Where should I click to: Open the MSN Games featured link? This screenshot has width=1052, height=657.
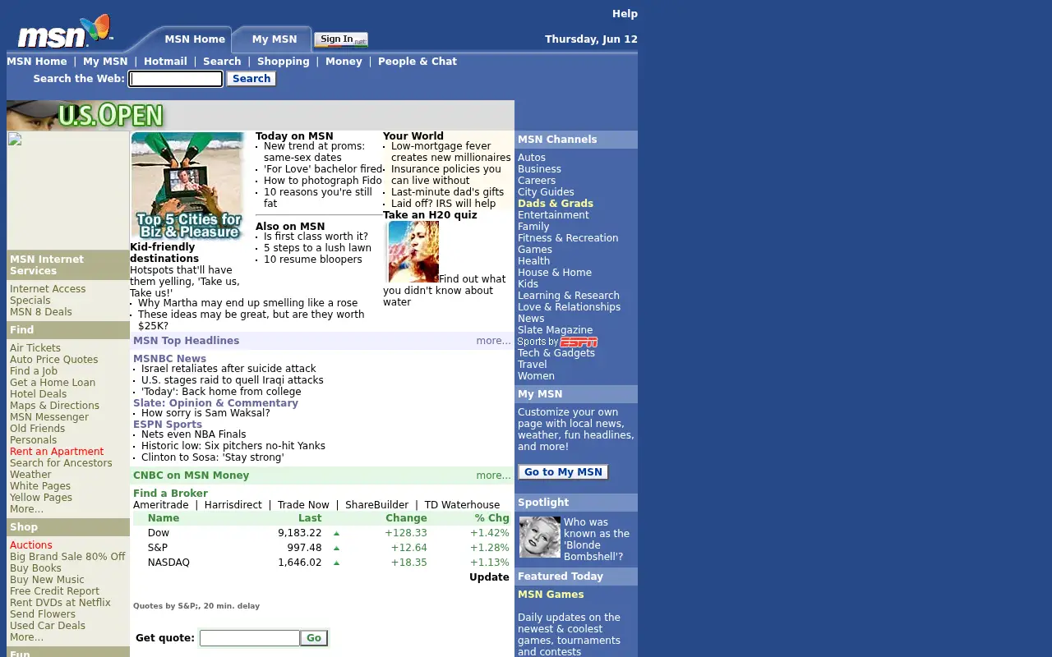[551, 595]
